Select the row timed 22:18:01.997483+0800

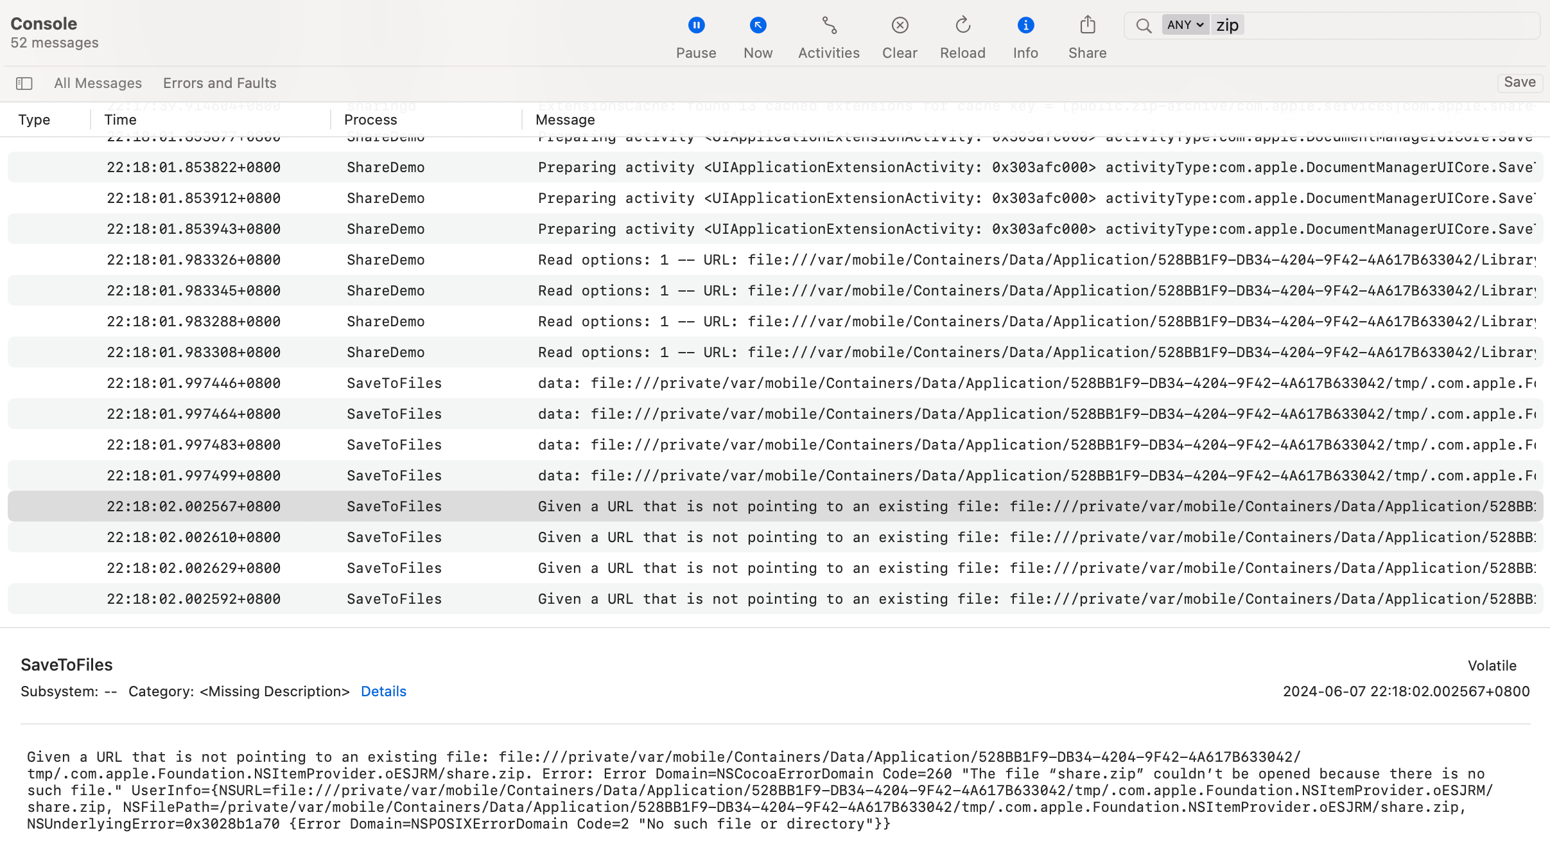pyautogui.click(x=775, y=445)
